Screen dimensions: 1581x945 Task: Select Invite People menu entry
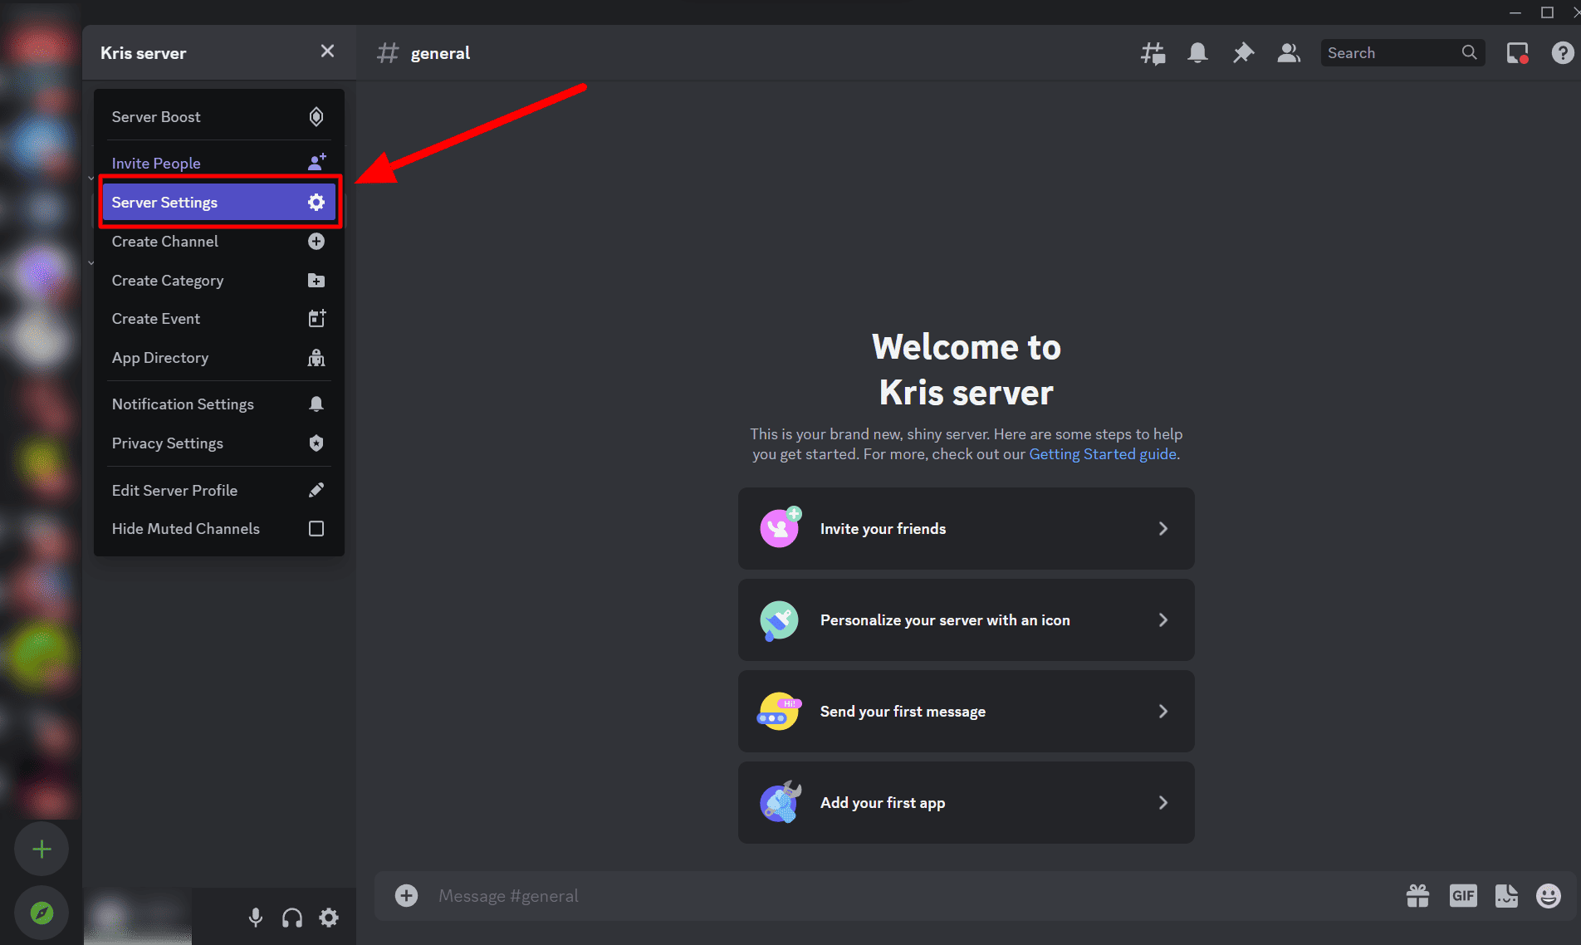tap(219, 164)
